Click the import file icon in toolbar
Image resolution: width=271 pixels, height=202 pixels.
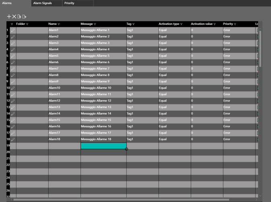(19, 16)
